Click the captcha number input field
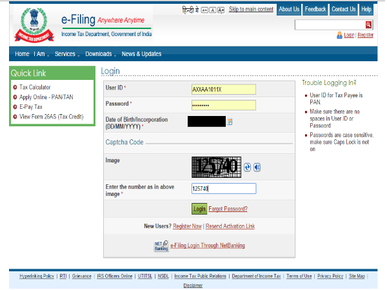The width and height of the screenshot is (387, 290). click(223, 189)
